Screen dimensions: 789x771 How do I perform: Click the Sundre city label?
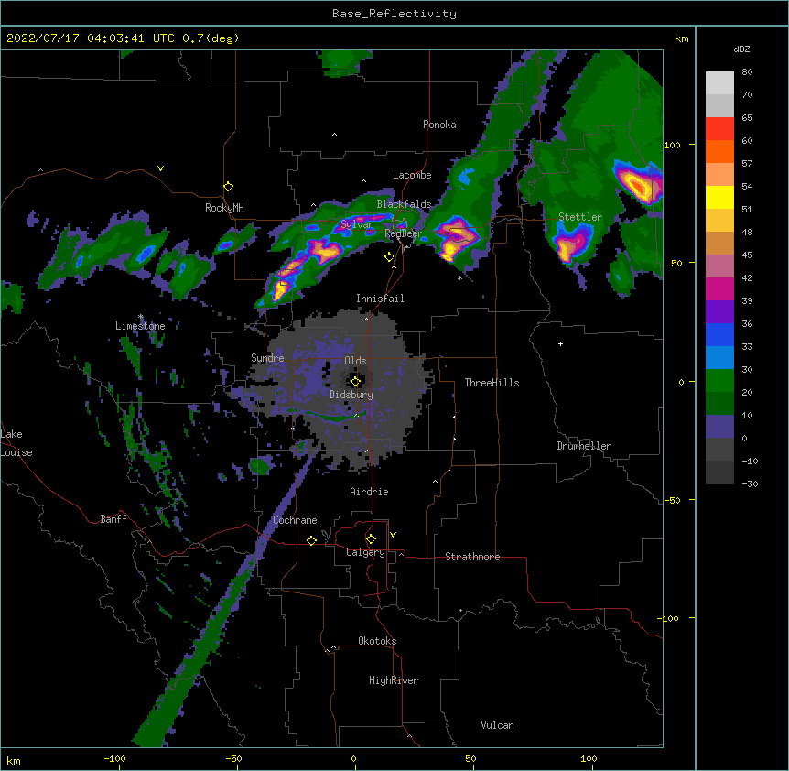267,358
